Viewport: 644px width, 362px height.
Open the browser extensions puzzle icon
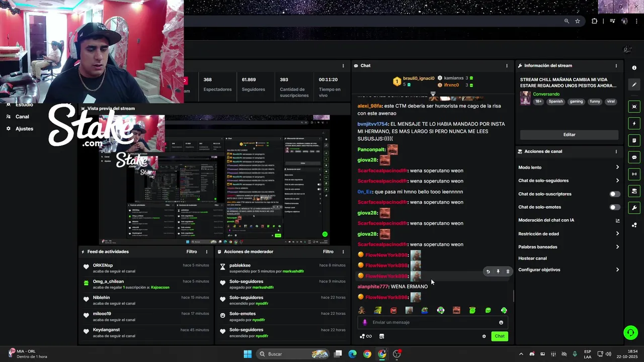595,21
